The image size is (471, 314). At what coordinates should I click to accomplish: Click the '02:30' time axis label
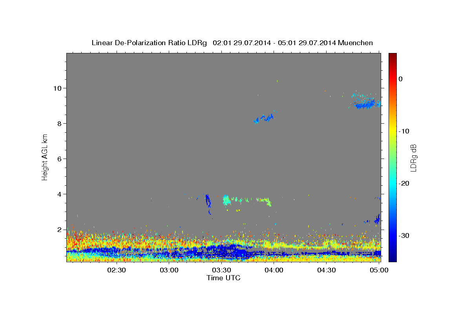116,270
